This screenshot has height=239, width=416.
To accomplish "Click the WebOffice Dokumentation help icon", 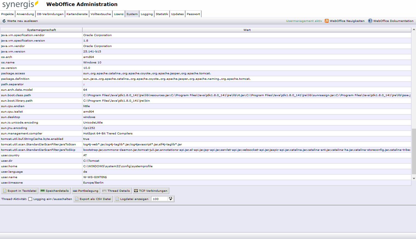I will pos(370,20).
